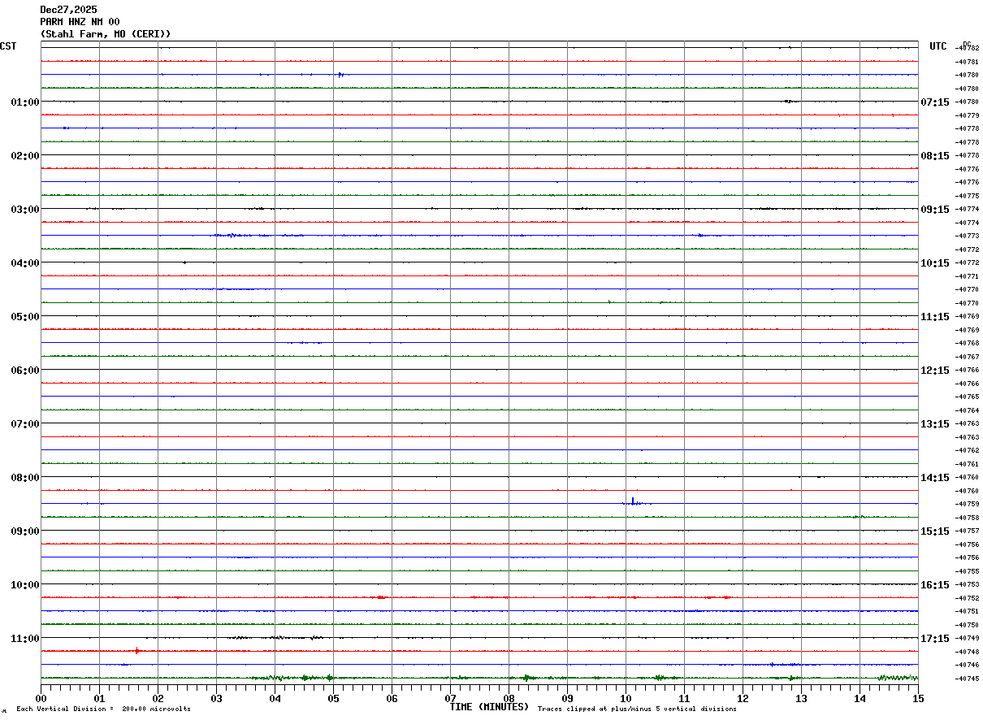Click the DC offset value -40757

pyautogui.click(x=968, y=531)
